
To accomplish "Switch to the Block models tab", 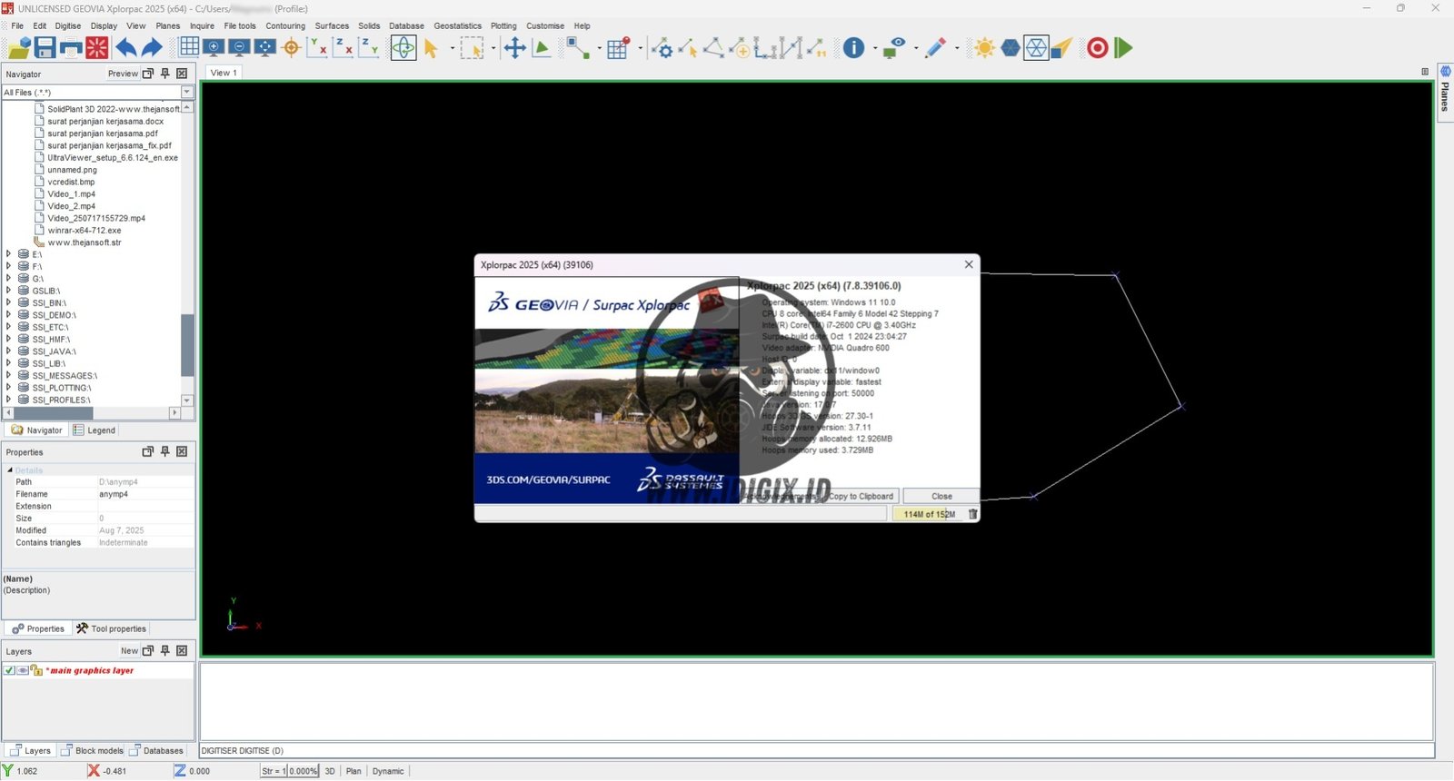I will (x=92, y=751).
